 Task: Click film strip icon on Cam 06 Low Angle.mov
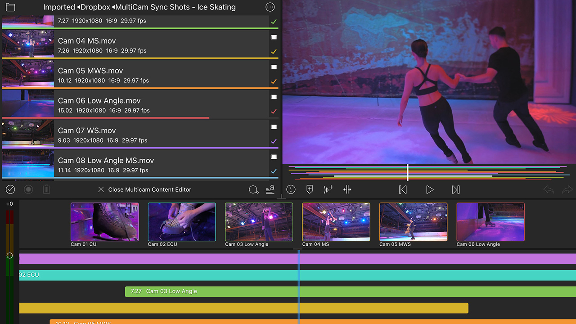click(x=274, y=97)
